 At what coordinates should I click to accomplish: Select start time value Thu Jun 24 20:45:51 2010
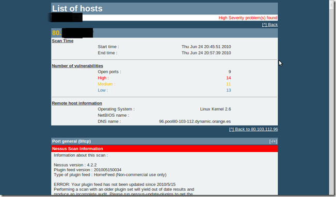click(x=206, y=47)
